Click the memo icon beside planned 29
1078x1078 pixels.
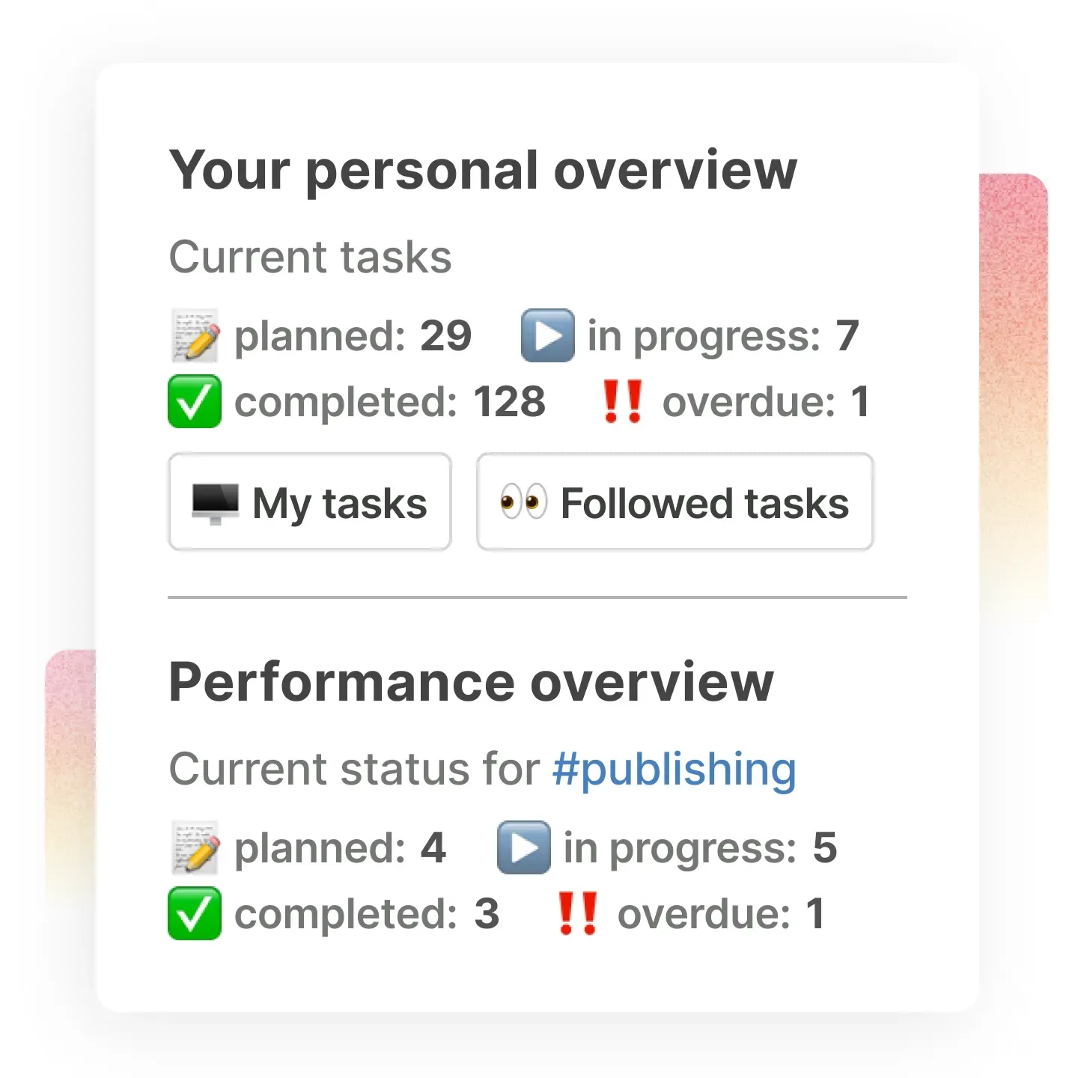tap(195, 336)
